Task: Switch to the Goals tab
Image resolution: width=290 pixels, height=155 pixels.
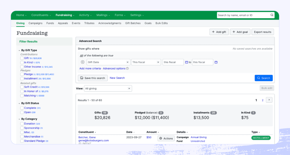Action: [x=148, y=23]
